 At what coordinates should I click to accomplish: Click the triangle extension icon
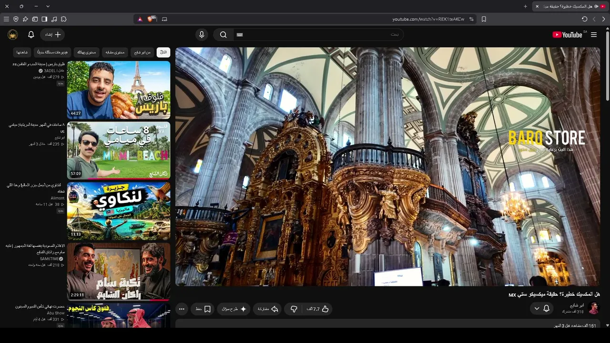pos(140,19)
